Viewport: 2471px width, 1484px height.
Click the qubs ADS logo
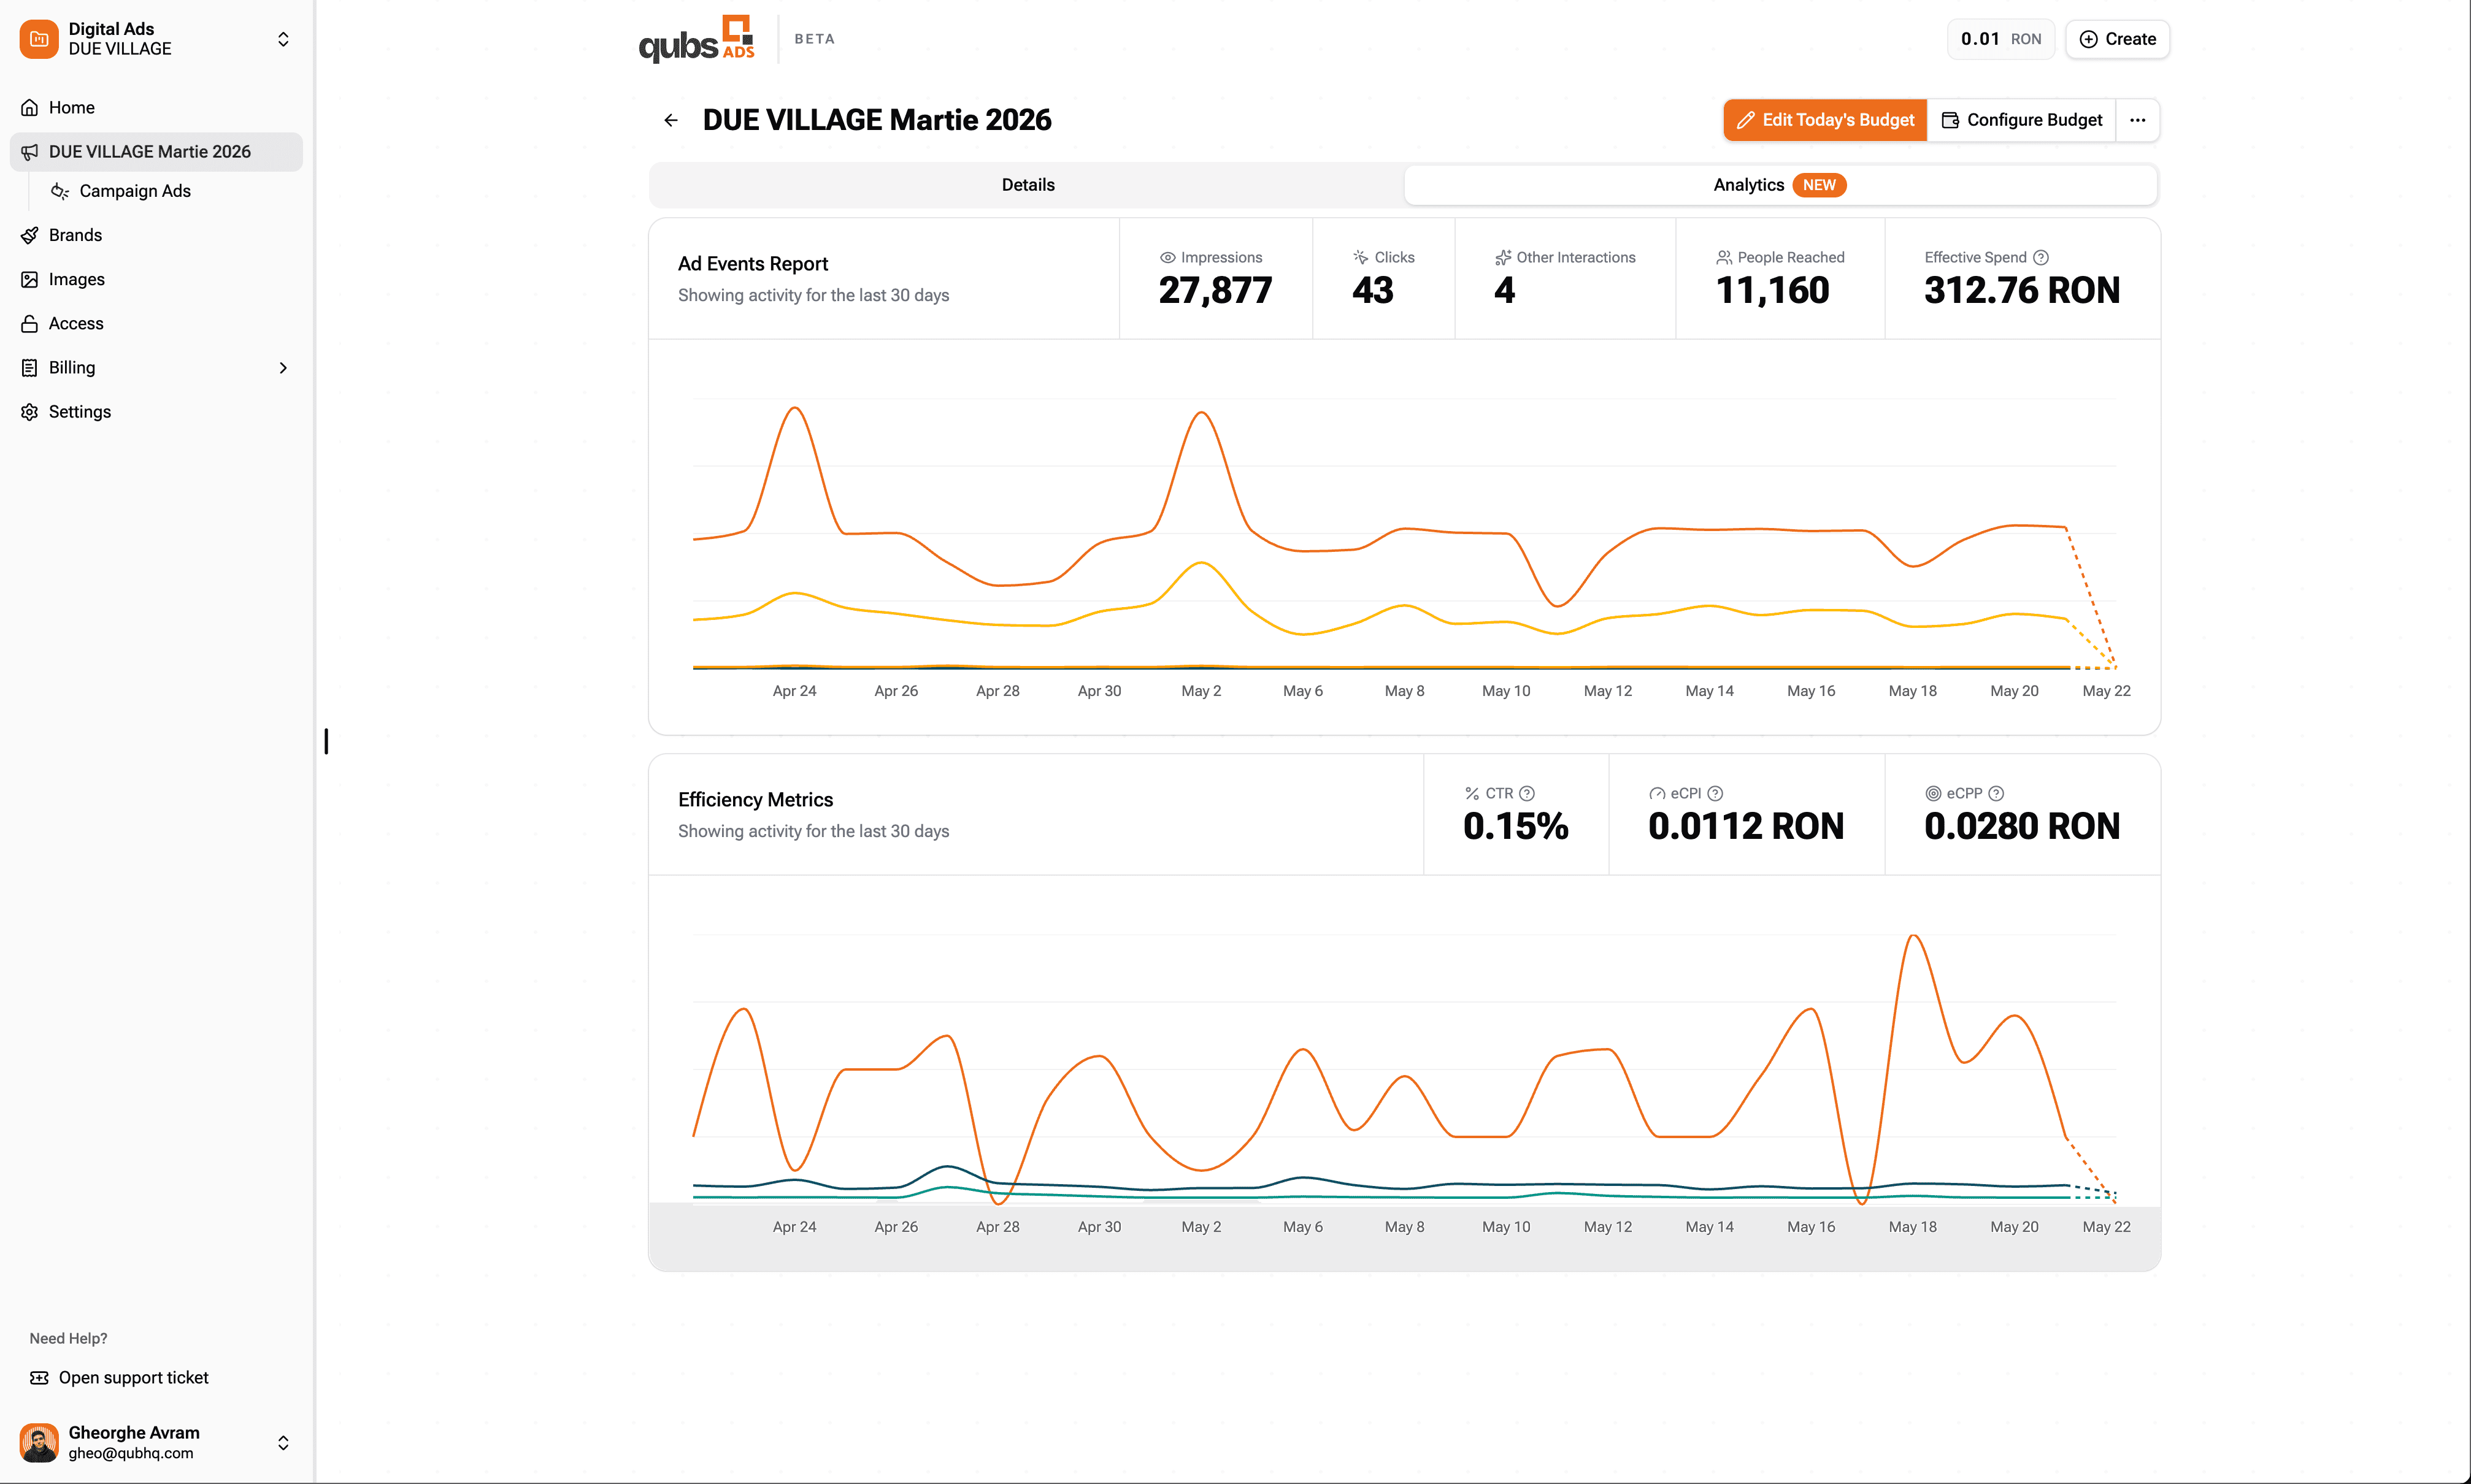pyautogui.click(x=696, y=39)
